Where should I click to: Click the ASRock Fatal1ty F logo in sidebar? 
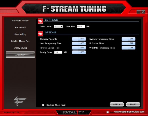pyautogui.click(x=20, y=101)
